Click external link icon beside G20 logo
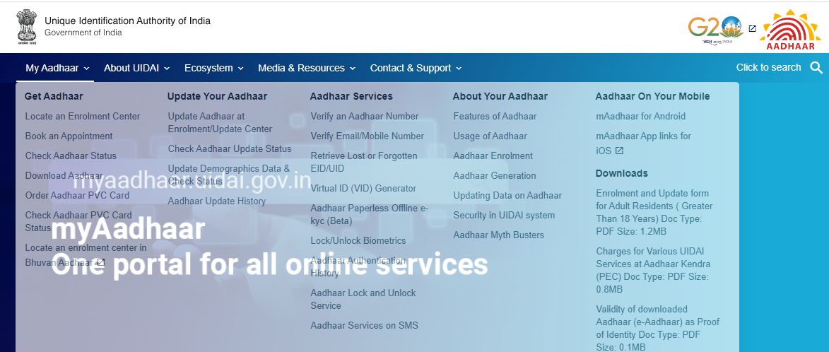 [x=752, y=29]
